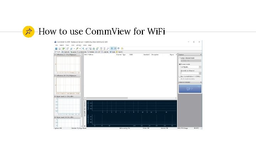Sort by MAC Address column header
This screenshot has height=144, width=256.
(x=89, y=55)
